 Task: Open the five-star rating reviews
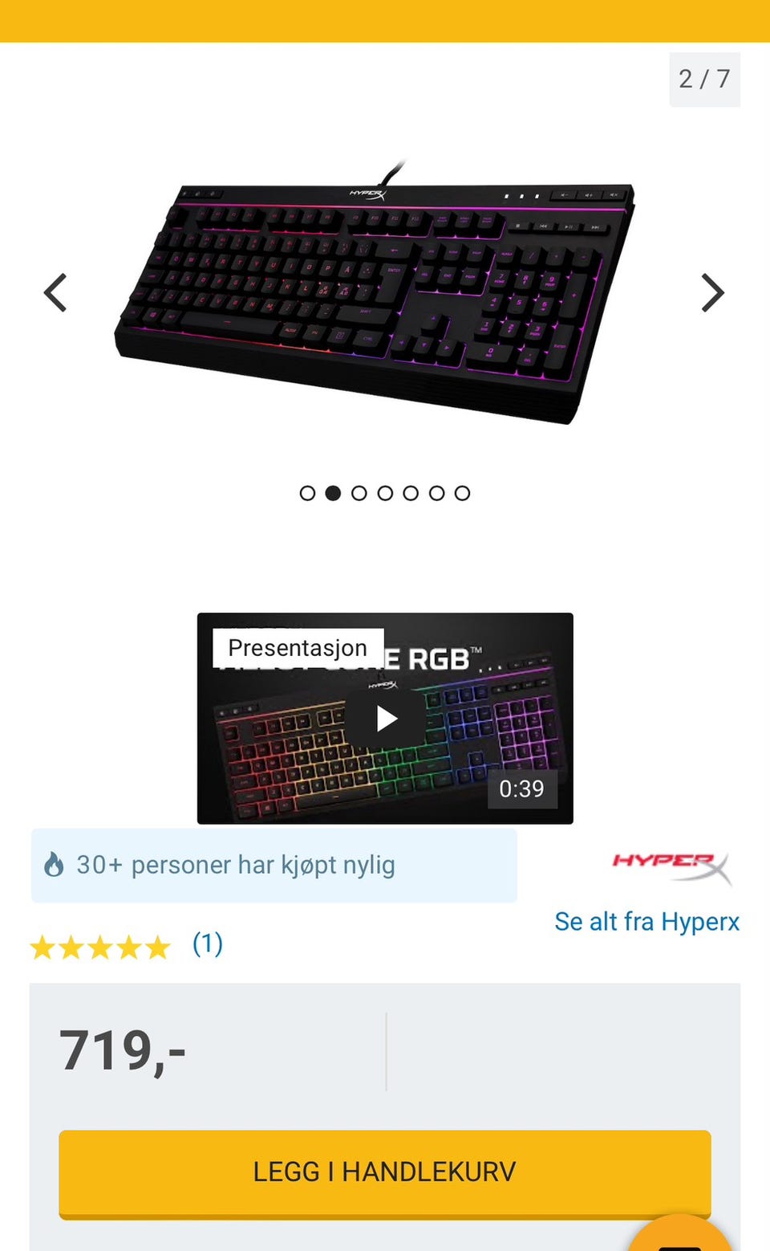(x=100, y=947)
